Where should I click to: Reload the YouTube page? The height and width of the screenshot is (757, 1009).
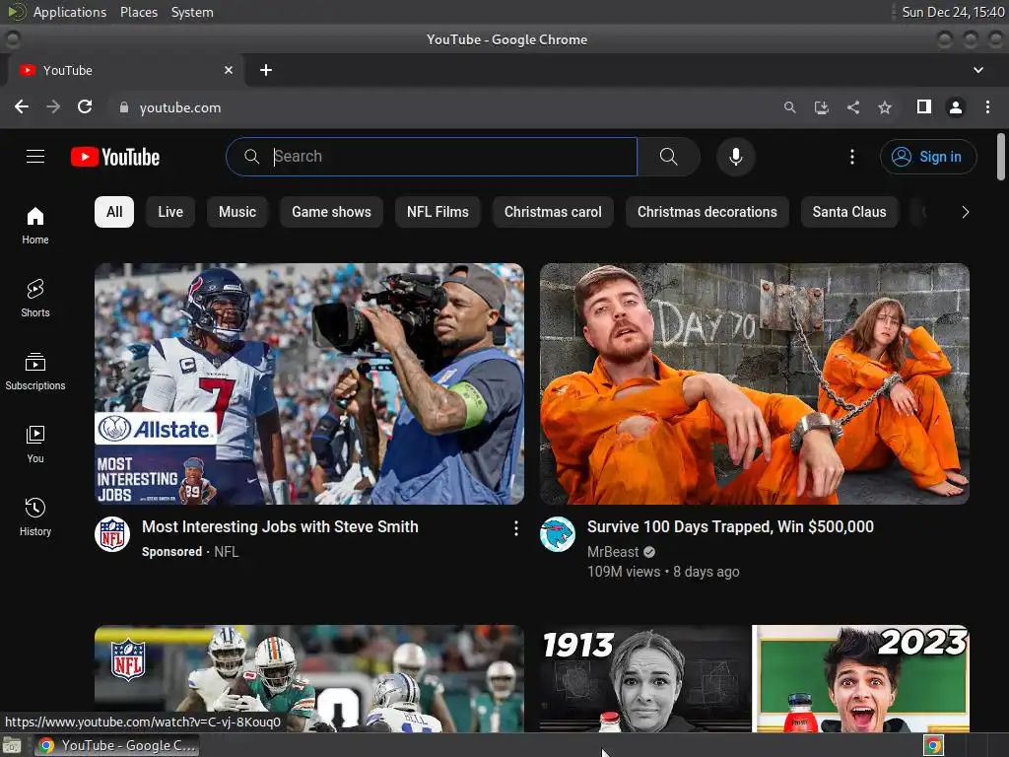[x=85, y=106]
